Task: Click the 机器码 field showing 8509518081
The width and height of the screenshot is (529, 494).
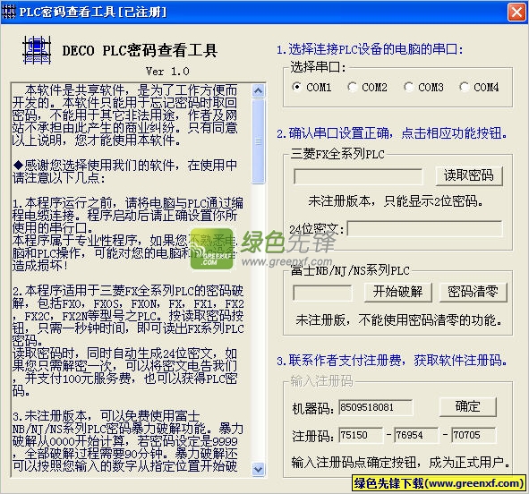Action: pos(376,407)
